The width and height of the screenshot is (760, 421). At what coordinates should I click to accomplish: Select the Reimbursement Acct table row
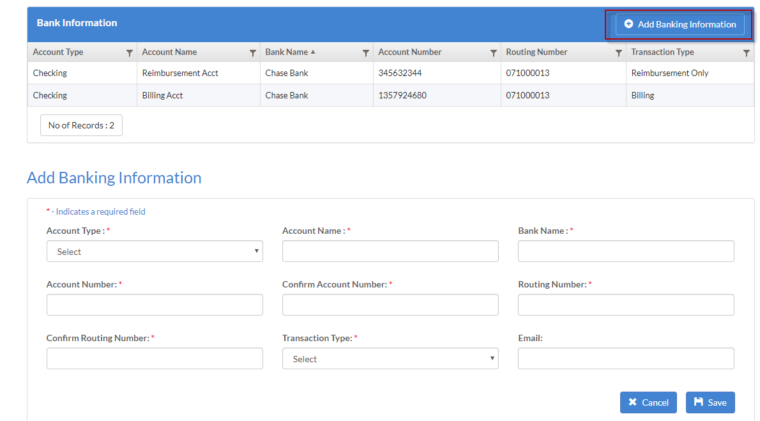[x=319, y=73]
